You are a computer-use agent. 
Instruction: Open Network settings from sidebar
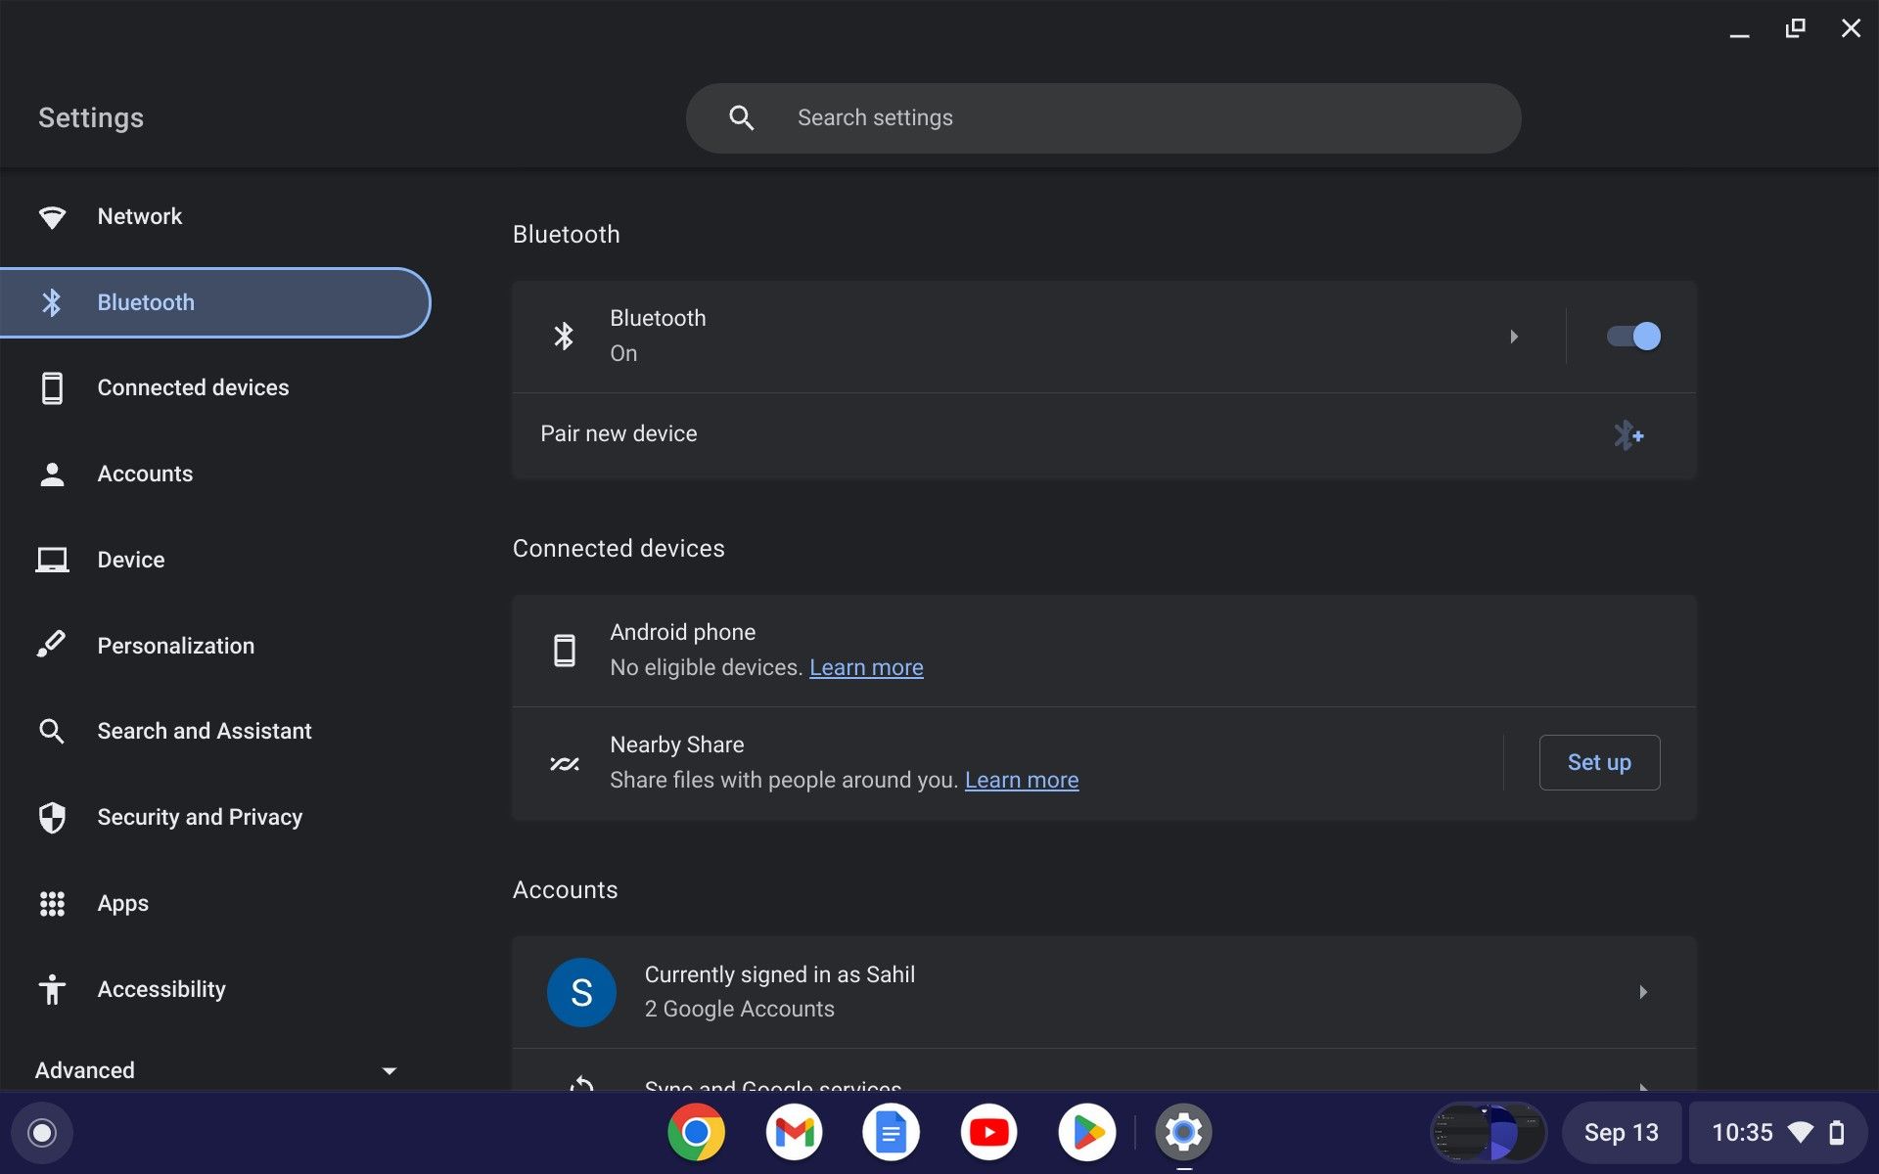point(139,216)
